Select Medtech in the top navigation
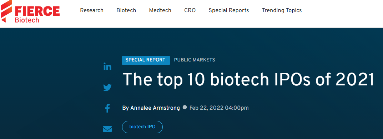The height and width of the screenshot is (139, 383). (x=160, y=10)
